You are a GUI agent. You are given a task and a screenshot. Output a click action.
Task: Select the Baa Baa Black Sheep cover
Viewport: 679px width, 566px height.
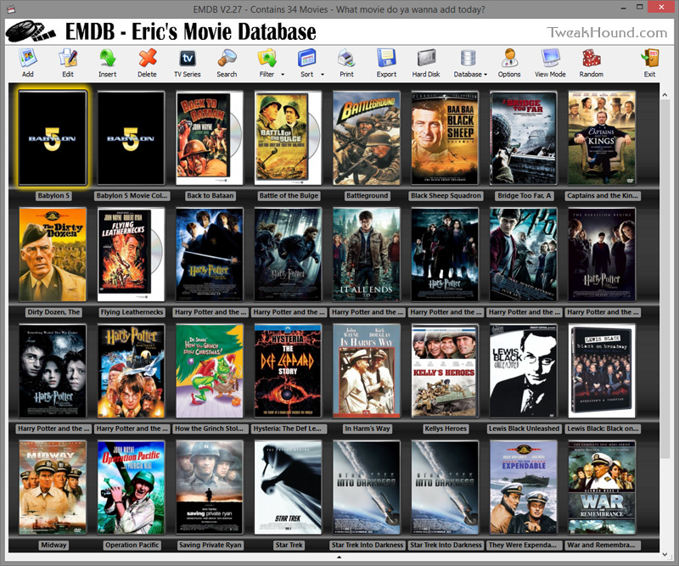(x=445, y=138)
